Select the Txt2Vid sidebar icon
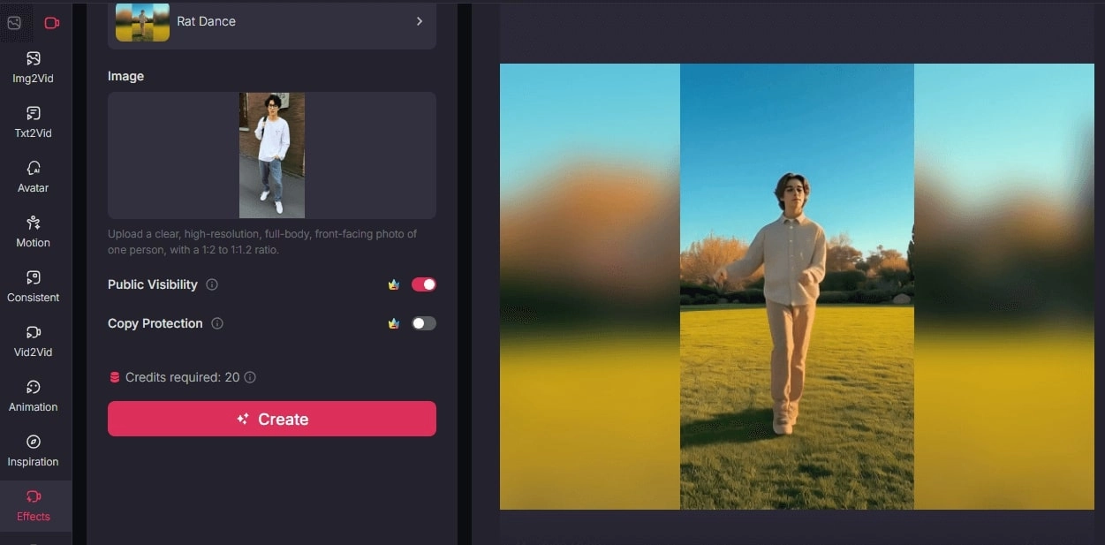 pos(34,122)
